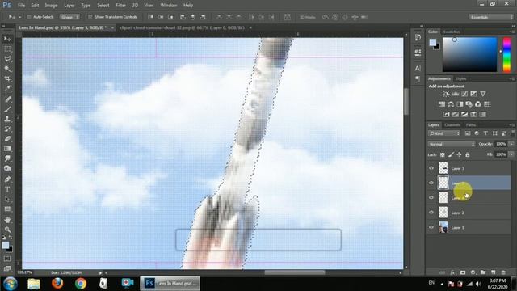Viewport: 517px width, 291px height.
Task: Select the Eyedropper tool
Action: click(x=7, y=89)
